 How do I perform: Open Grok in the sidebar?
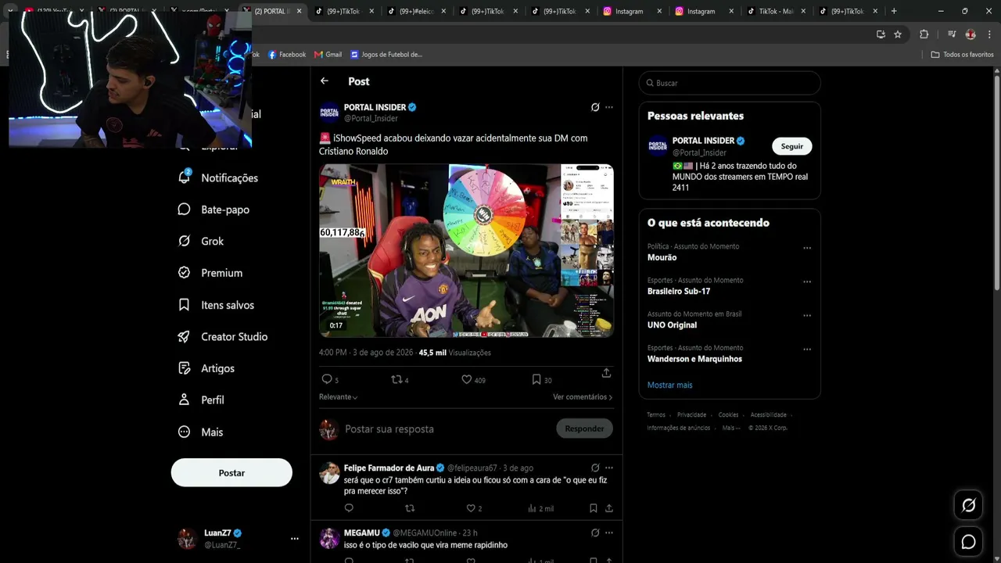pyautogui.click(x=201, y=241)
